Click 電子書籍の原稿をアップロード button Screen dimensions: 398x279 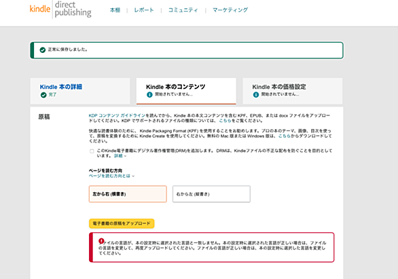coord(122,223)
